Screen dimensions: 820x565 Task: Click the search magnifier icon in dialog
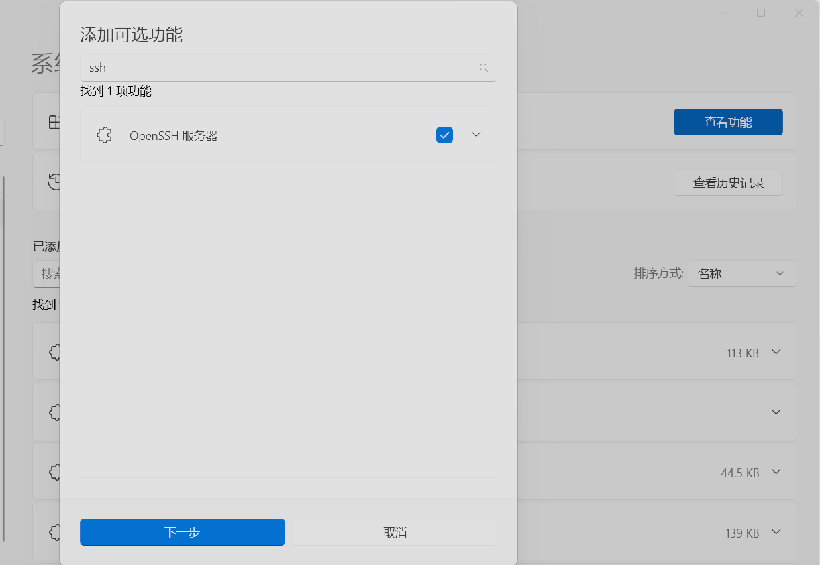[x=484, y=68]
